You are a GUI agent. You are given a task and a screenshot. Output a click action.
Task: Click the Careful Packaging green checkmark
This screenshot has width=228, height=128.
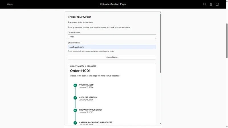point(75,123)
